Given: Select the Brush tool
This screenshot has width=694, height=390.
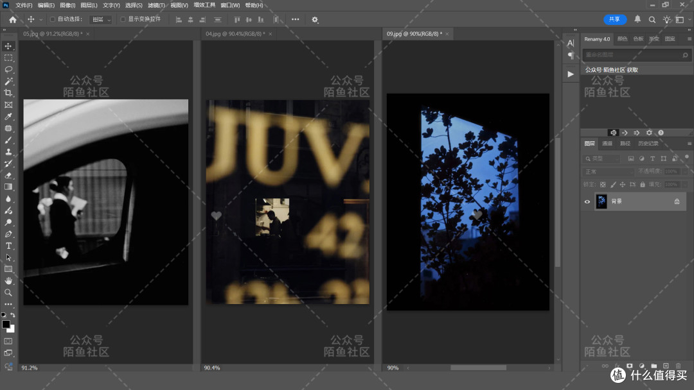Looking at the screenshot, I should coord(8,140).
